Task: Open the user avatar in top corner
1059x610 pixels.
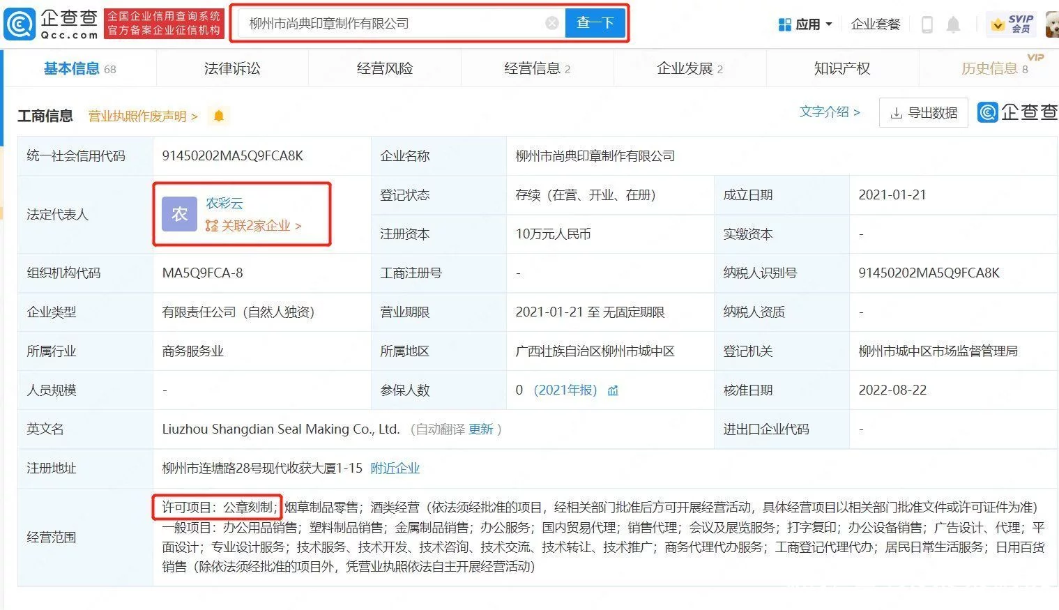Action: click(1052, 24)
